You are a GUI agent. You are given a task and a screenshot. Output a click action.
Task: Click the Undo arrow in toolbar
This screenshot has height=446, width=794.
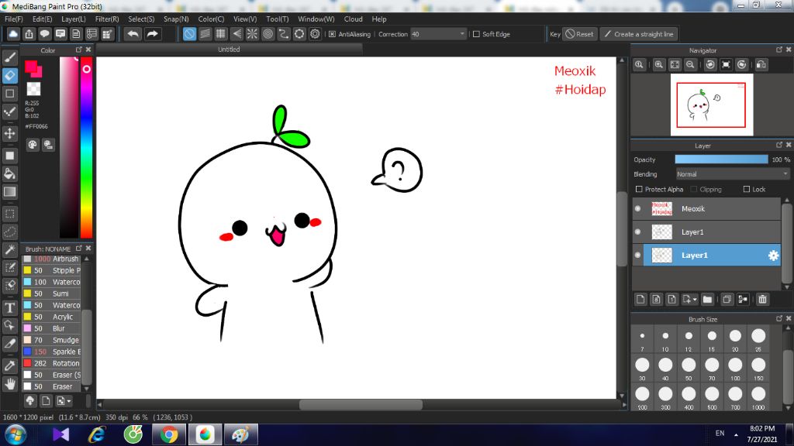pos(133,34)
